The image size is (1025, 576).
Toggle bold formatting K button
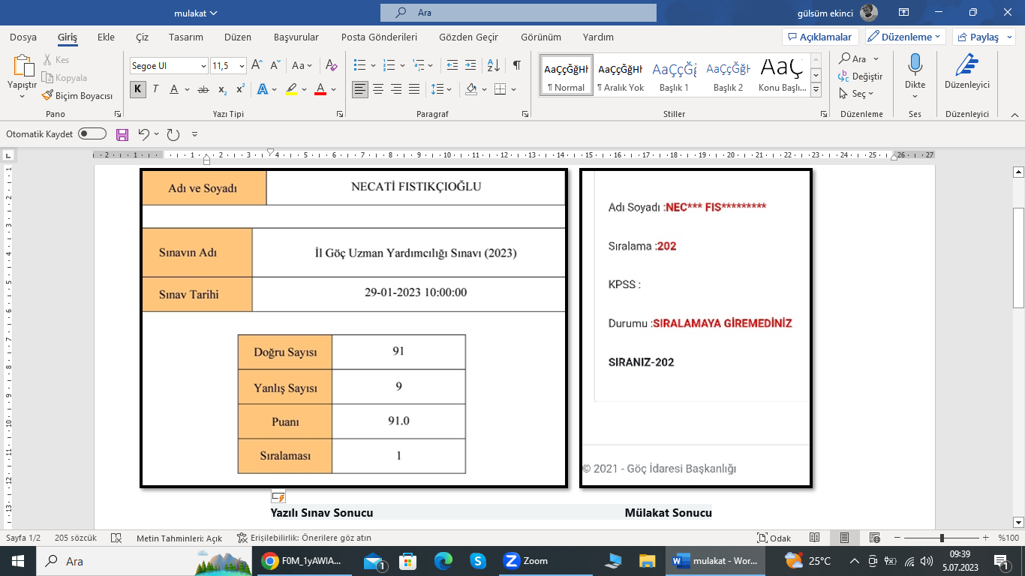tap(137, 89)
